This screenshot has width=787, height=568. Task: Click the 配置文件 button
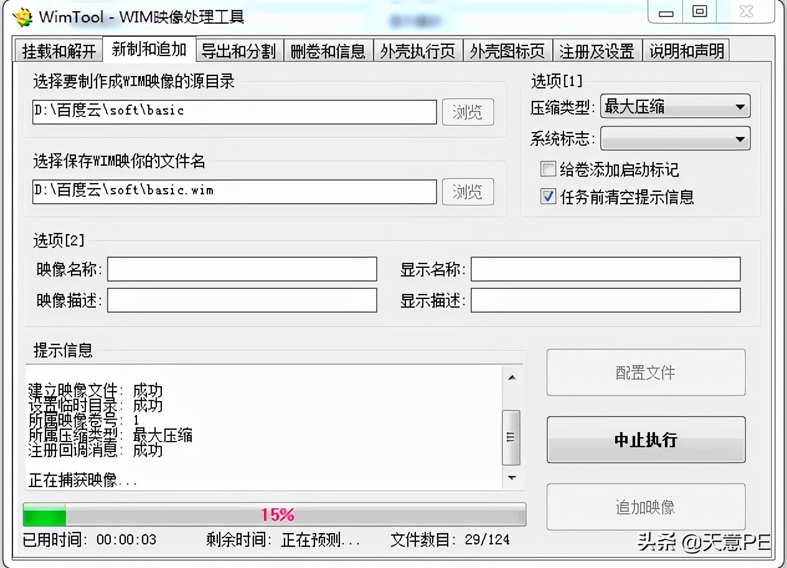point(645,372)
